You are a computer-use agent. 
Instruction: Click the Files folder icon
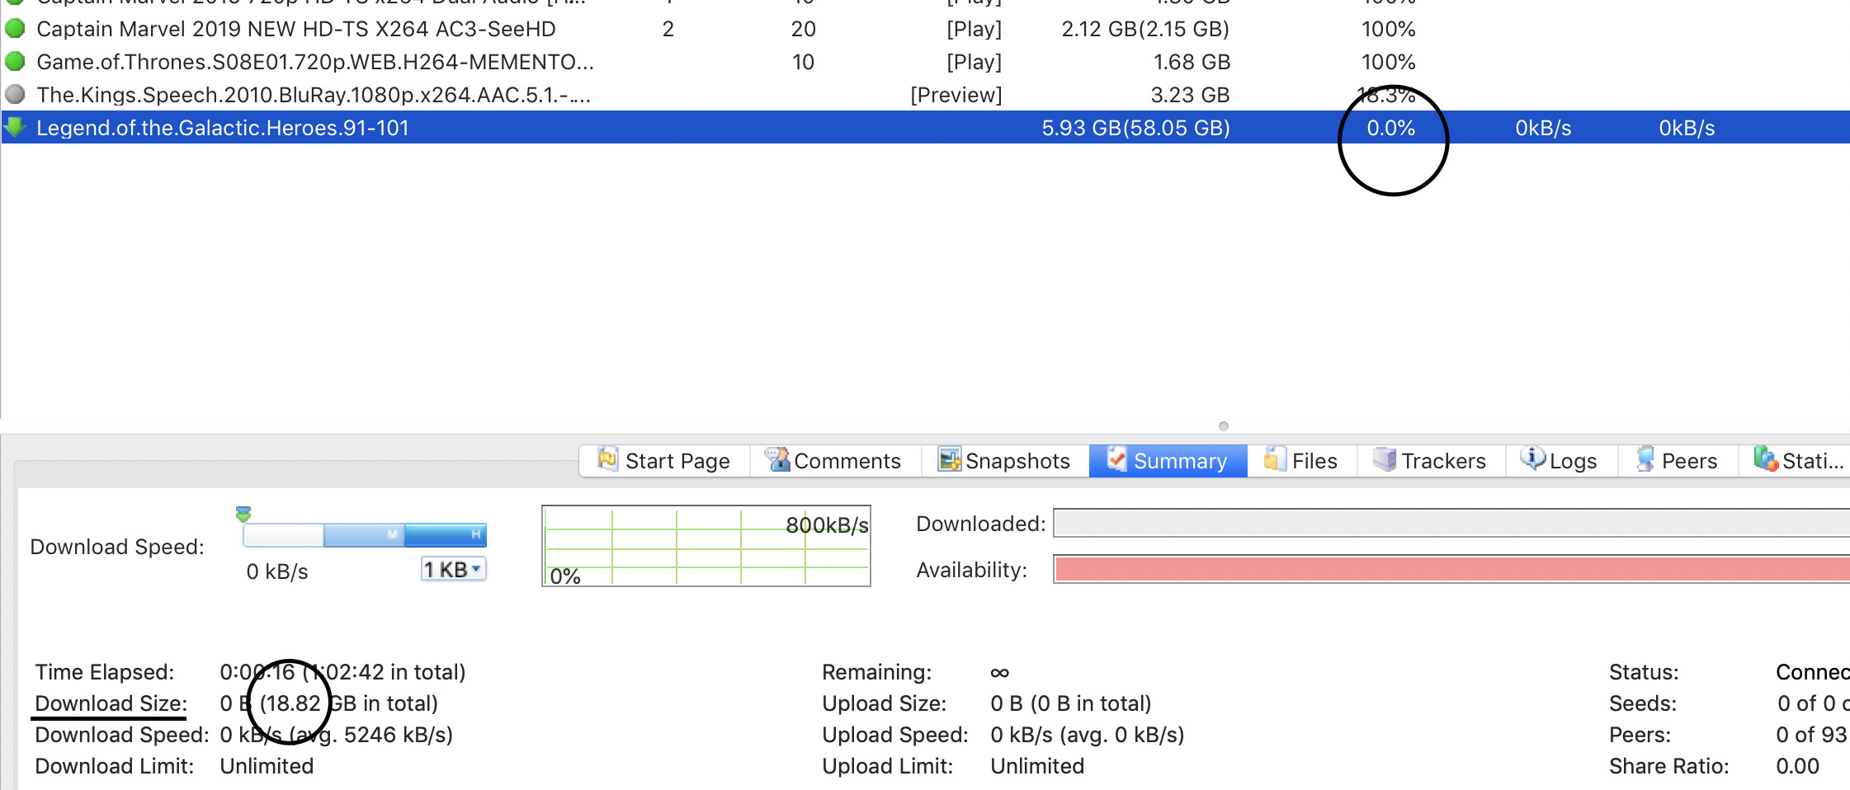(x=1275, y=460)
